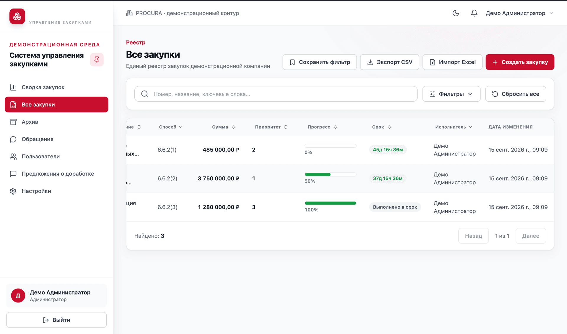Open Пользователи page
The height and width of the screenshot is (334, 567).
click(56, 156)
